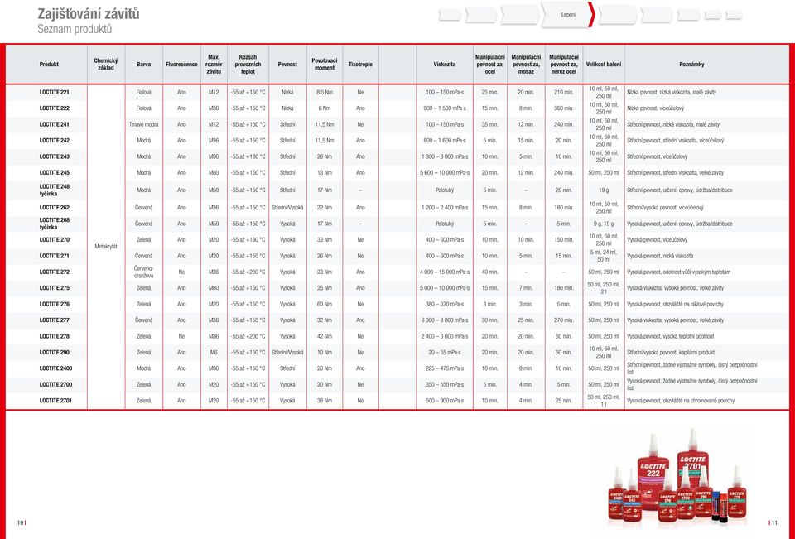Click the '8,5 Nm' release torque value
This screenshot has height=539, width=795.
[x=325, y=92]
